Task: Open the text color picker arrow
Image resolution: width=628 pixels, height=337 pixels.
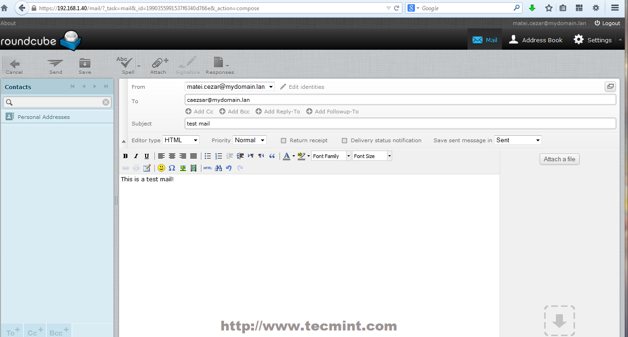Action: [294, 156]
